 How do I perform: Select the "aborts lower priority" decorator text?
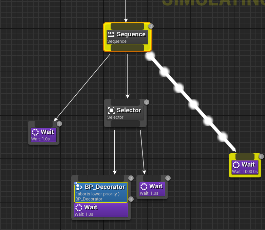coord(97,194)
